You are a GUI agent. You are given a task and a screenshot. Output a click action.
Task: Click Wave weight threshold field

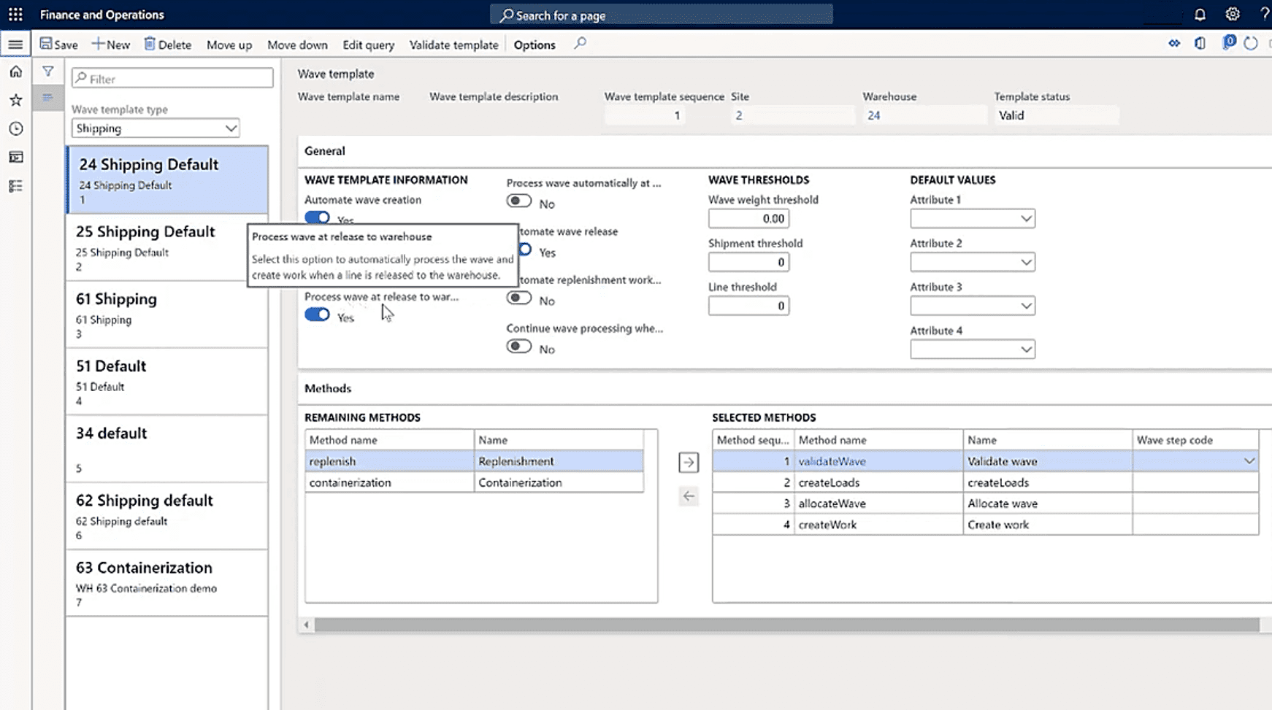[x=748, y=218]
